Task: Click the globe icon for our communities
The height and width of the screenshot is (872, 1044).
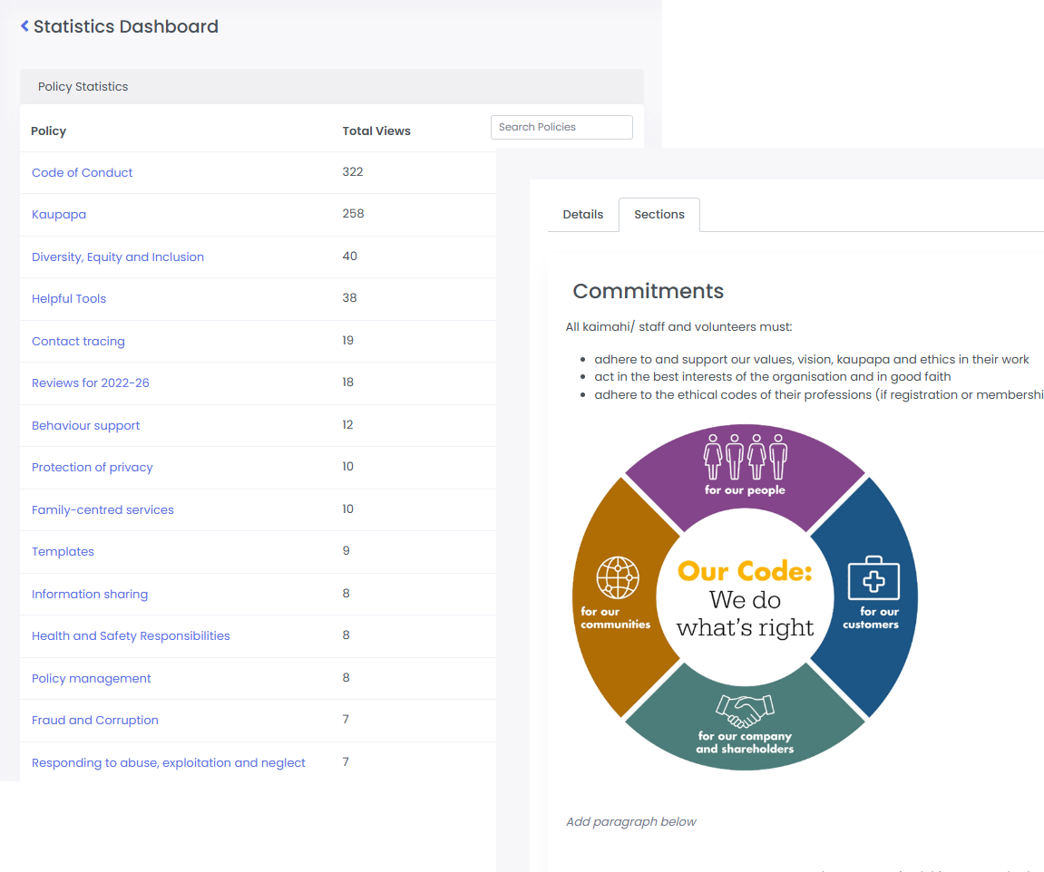Action: (617, 577)
